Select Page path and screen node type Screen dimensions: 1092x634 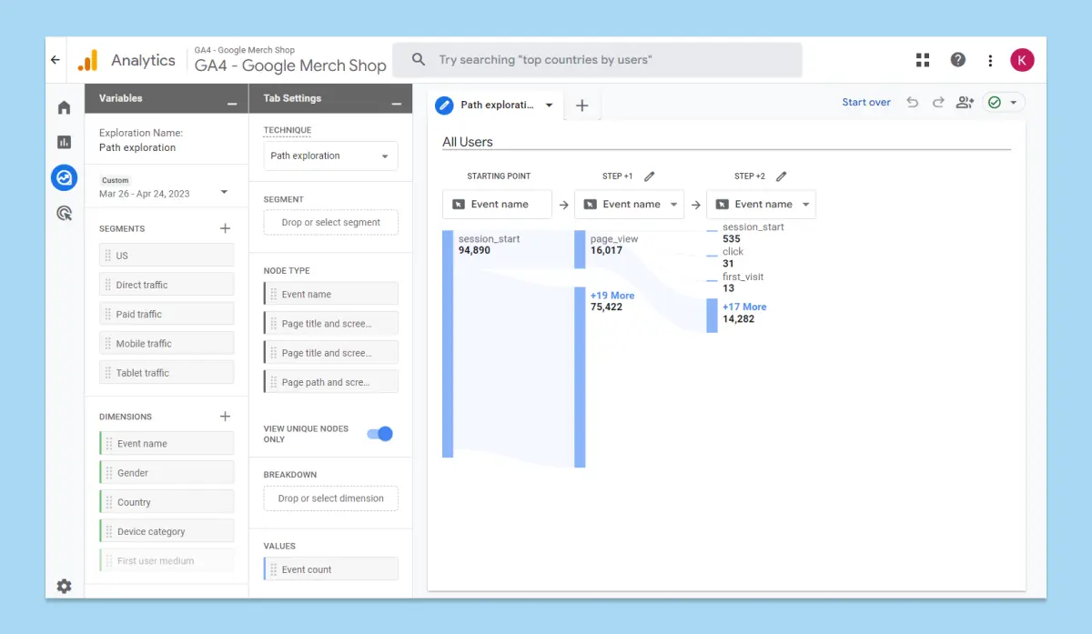coord(330,382)
